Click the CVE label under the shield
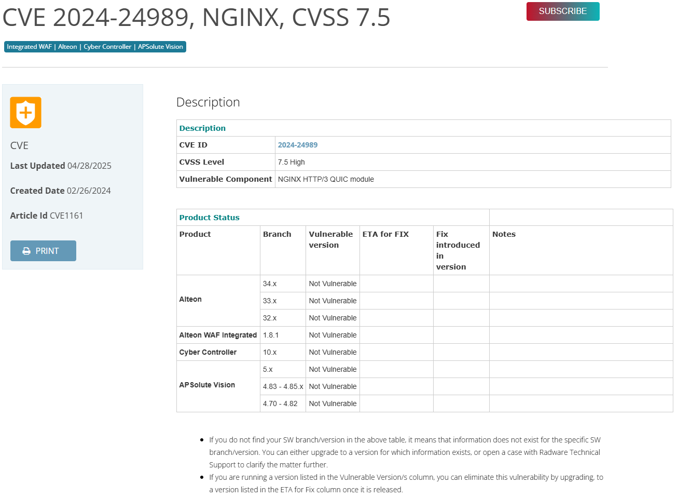 [19, 145]
